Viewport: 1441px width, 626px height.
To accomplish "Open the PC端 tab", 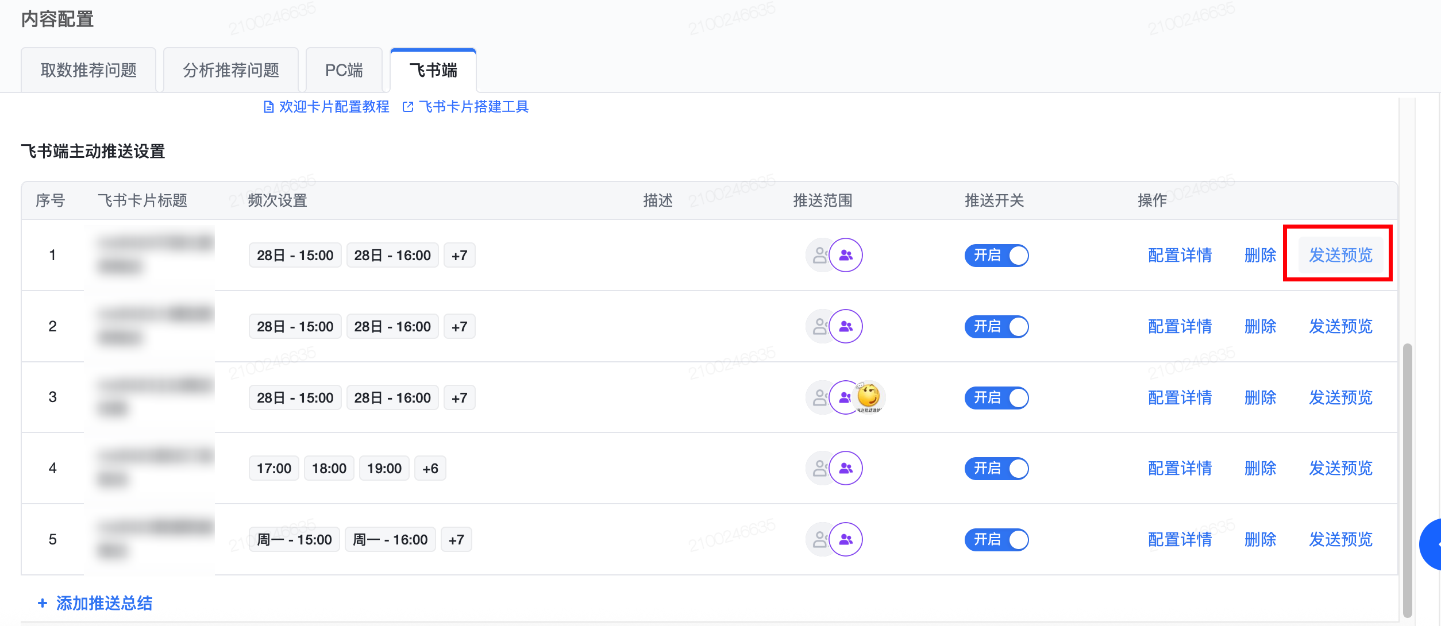I will tap(344, 70).
